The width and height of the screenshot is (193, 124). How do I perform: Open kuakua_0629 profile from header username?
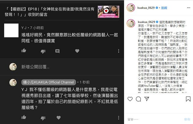click(146, 8)
